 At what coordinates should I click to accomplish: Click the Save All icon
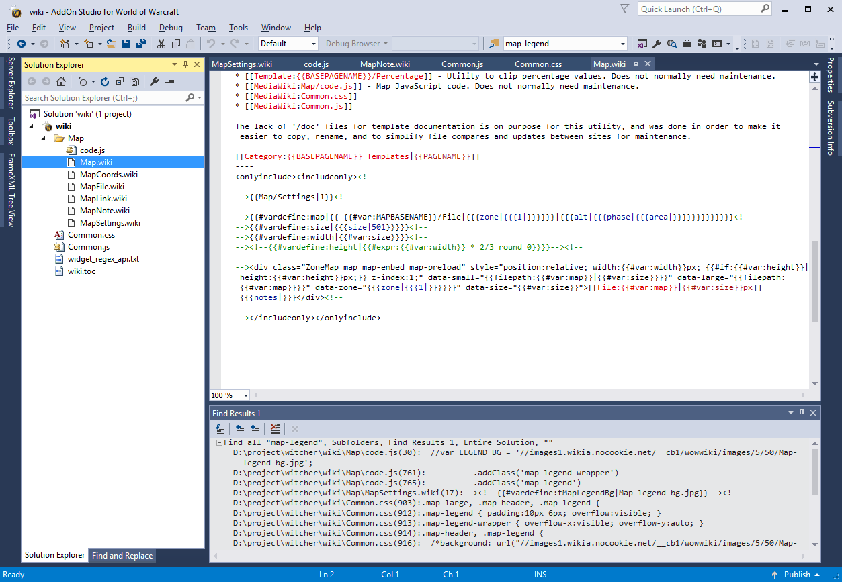(141, 44)
